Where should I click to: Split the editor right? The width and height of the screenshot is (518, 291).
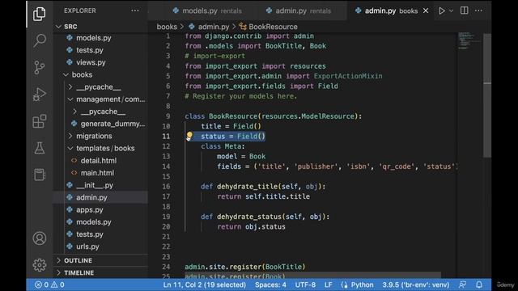point(464,11)
